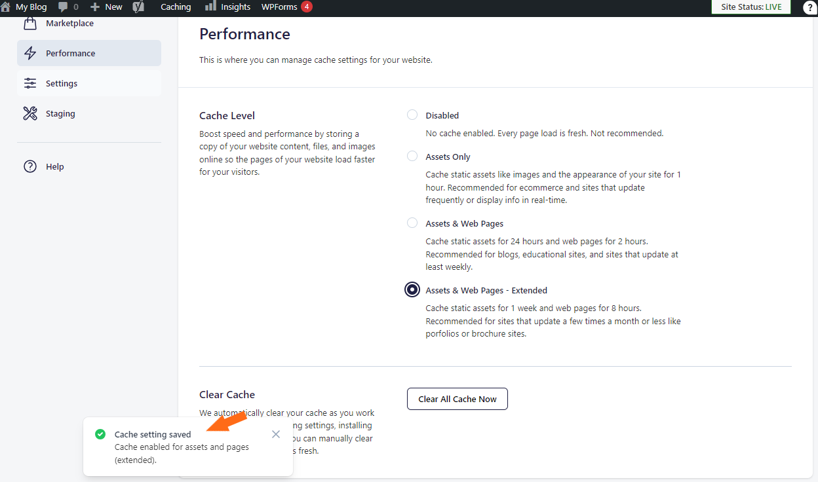
Task: Dismiss the Cache setting saved notification
Action: point(276,434)
